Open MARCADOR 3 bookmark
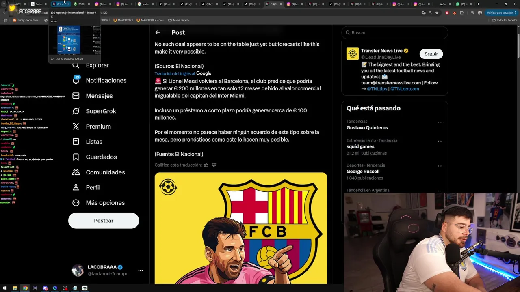The height and width of the screenshot is (292, 520). tap(123, 20)
